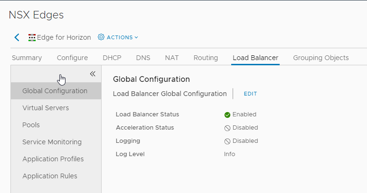Select the Routing tab
The height and width of the screenshot is (193, 367).
point(206,58)
